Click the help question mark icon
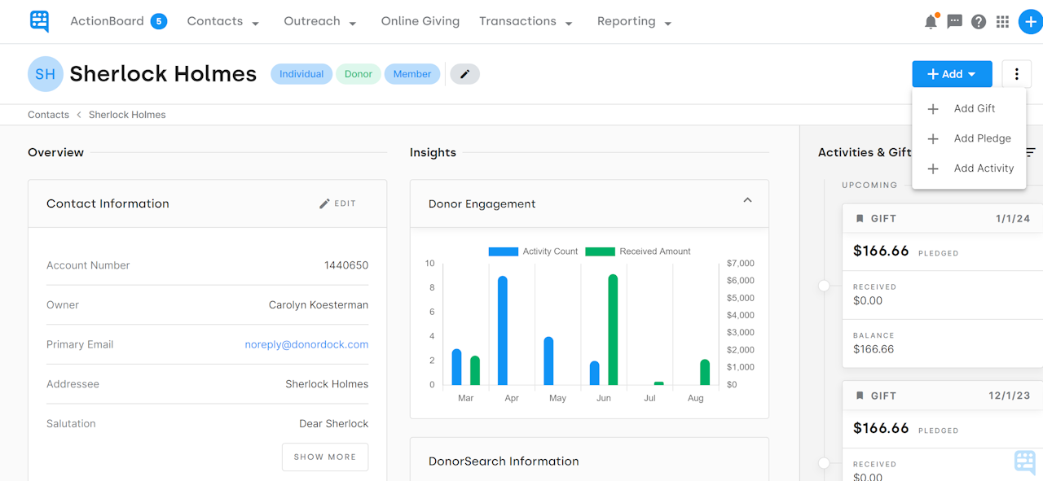 coord(979,21)
